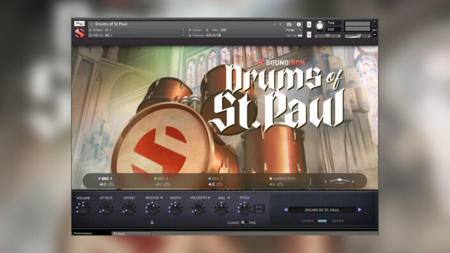Open the Kontakt wrench edit icon

click(x=79, y=24)
